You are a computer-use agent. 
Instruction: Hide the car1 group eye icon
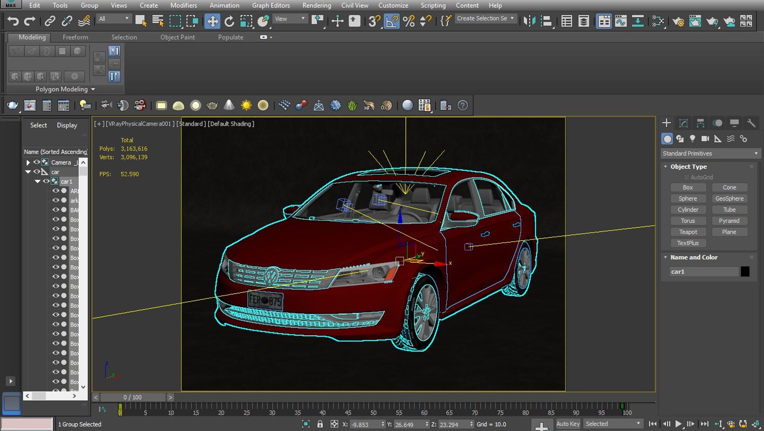[46, 181]
